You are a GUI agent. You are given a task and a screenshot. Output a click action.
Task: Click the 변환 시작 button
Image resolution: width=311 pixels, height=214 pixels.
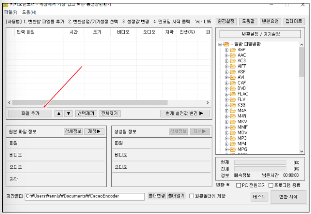pos(288,197)
